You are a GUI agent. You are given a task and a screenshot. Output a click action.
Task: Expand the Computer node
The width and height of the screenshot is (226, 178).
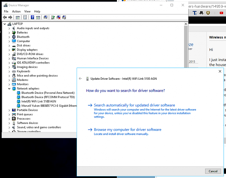tap(9, 41)
